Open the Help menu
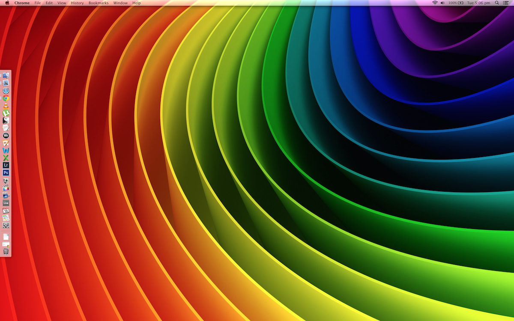Screen dimensions: 514x321 pyautogui.click(x=136, y=3)
